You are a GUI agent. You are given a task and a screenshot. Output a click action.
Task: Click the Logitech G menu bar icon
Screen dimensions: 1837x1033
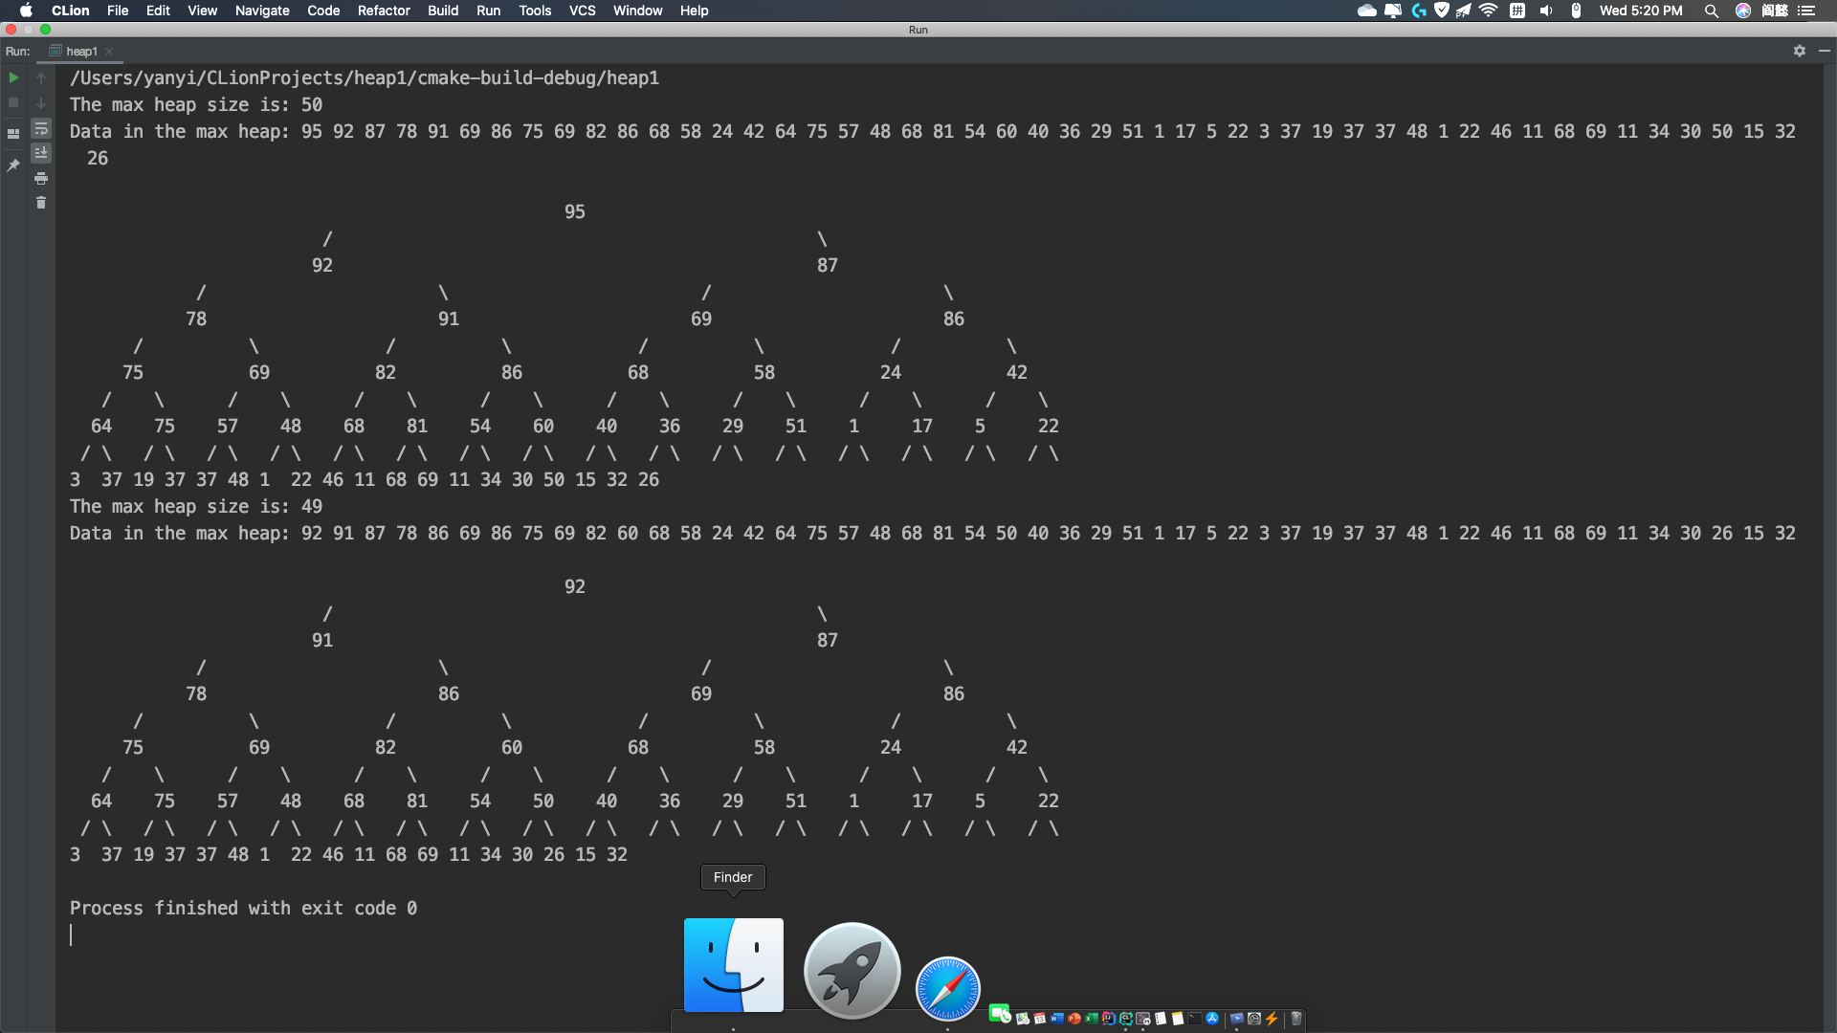tap(1419, 11)
